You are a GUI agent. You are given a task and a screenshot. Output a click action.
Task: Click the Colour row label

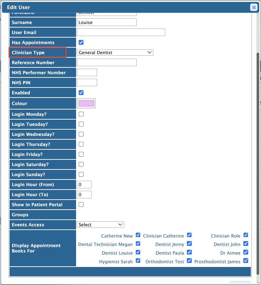coord(19,103)
